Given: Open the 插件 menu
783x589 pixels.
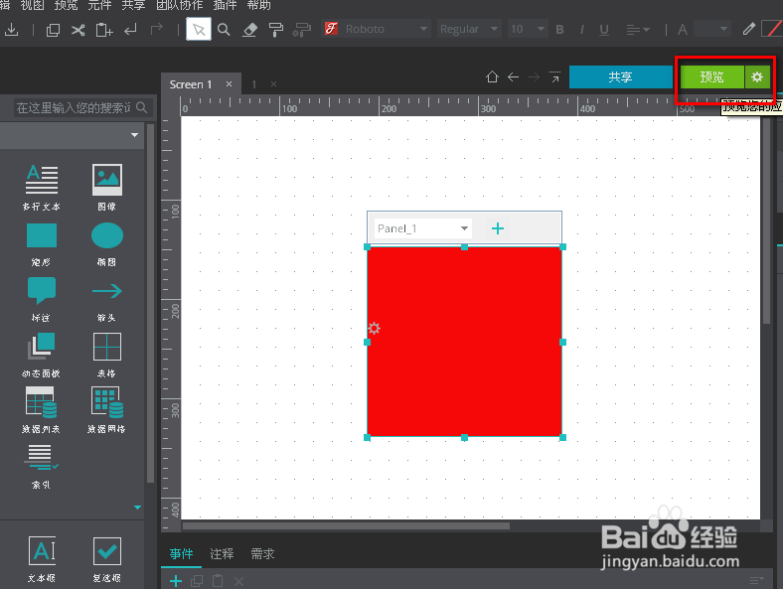Looking at the screenshot, I should (x=225, y=6).
